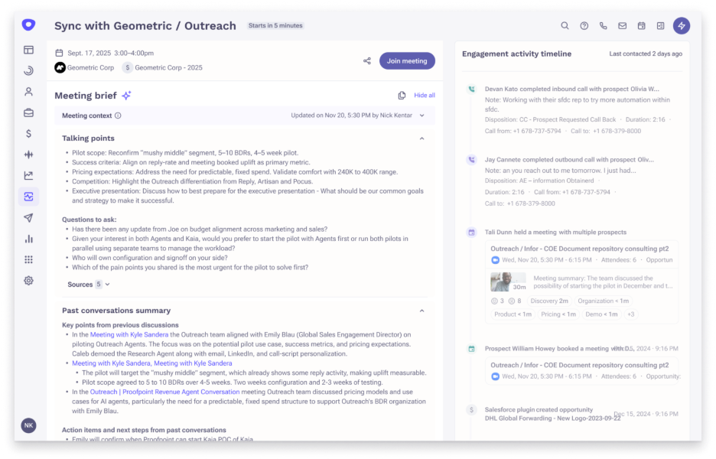Click the search magnifier icon in header

coord(565,25)
